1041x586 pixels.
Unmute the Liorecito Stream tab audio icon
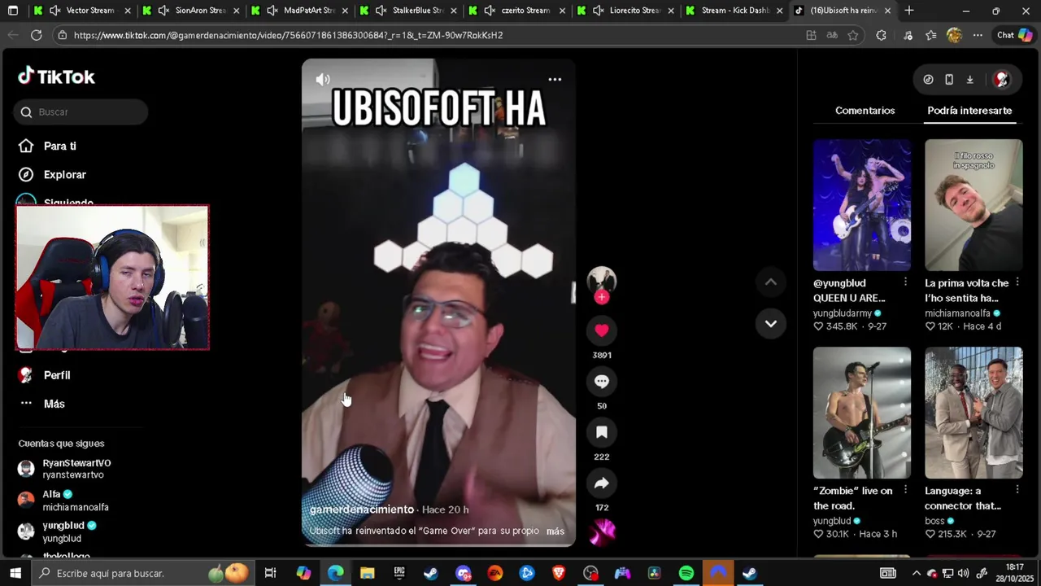coord(598,11)
